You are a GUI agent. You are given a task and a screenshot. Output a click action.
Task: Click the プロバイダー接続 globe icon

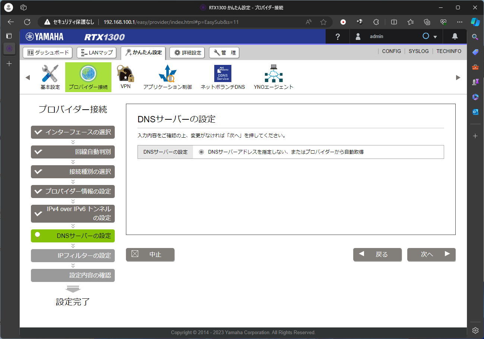coord(88,73)
